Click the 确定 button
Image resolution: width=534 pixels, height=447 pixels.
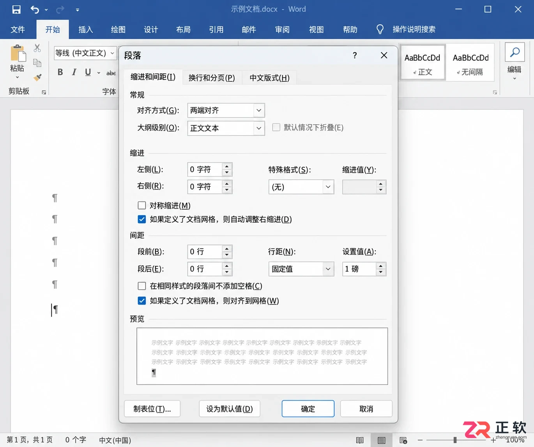[308, 409]
